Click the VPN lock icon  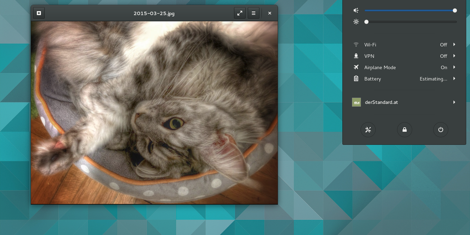[356, 56]
